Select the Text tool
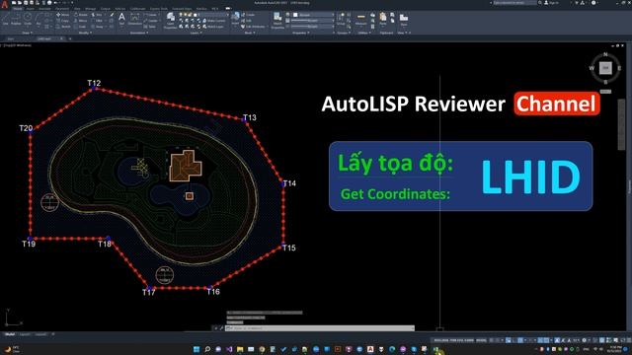Viewport: 632px width, 355px height. tap(121, 19)
